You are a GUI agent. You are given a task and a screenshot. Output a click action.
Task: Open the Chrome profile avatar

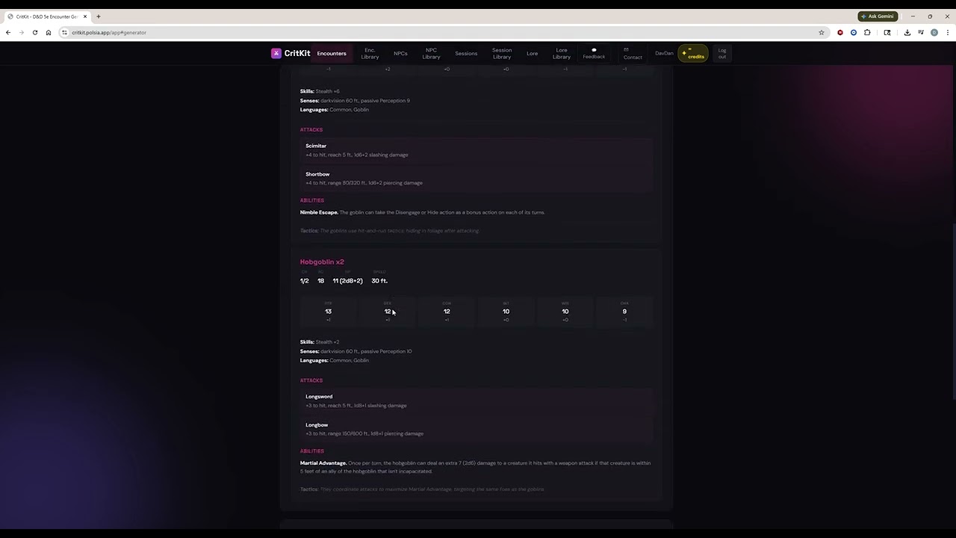[x=934, y=32]
